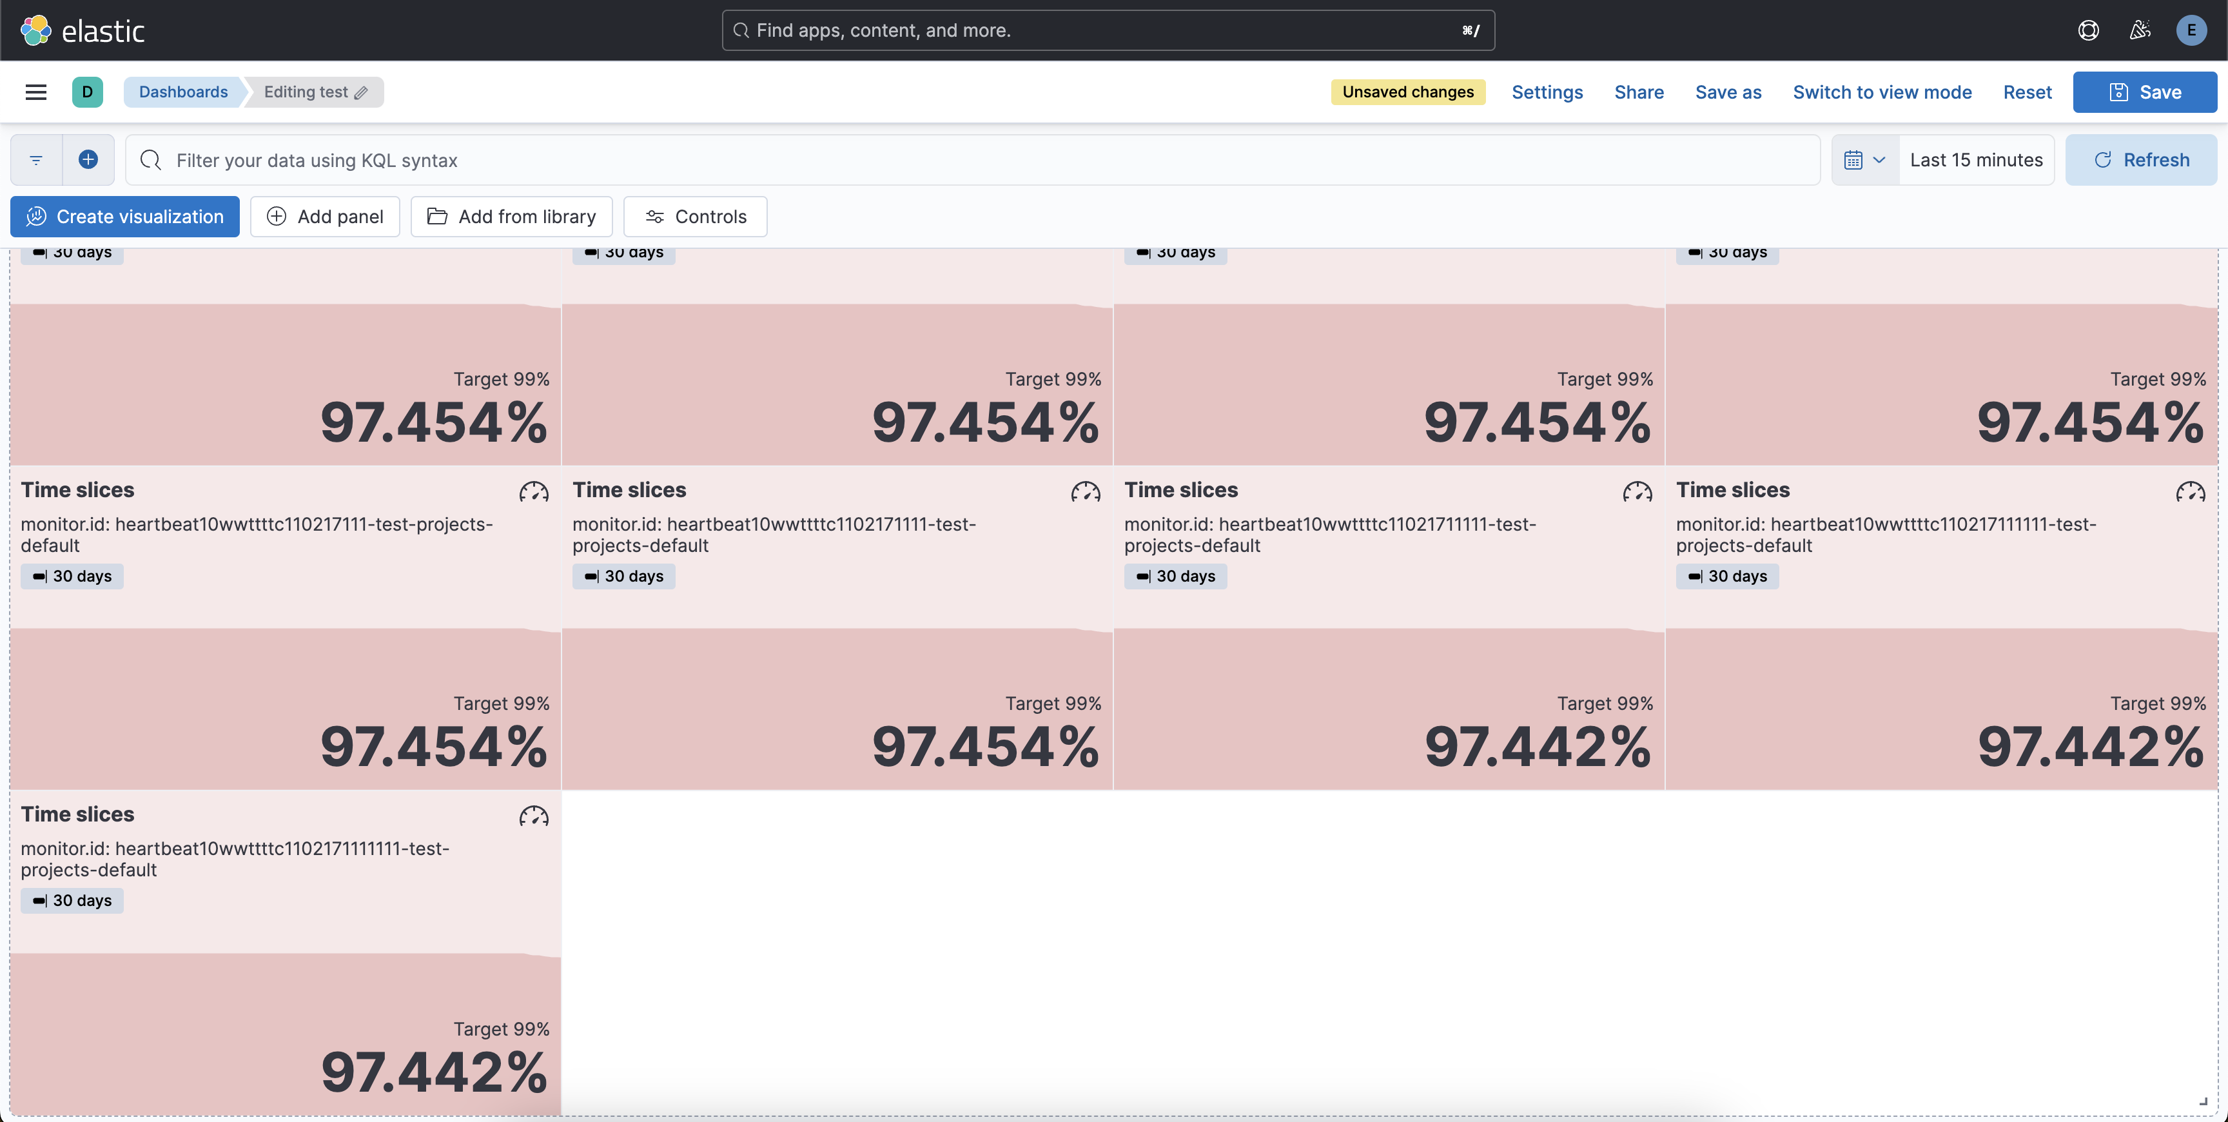
Task: Click the gauge icon on monitor 1102171111111 panel
Action: click(534, 816)
